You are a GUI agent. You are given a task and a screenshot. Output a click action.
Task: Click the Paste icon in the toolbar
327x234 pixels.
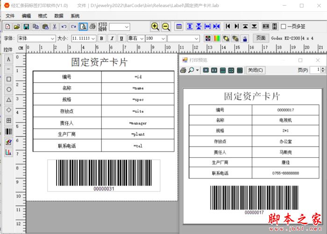click(x=45, y=27)
